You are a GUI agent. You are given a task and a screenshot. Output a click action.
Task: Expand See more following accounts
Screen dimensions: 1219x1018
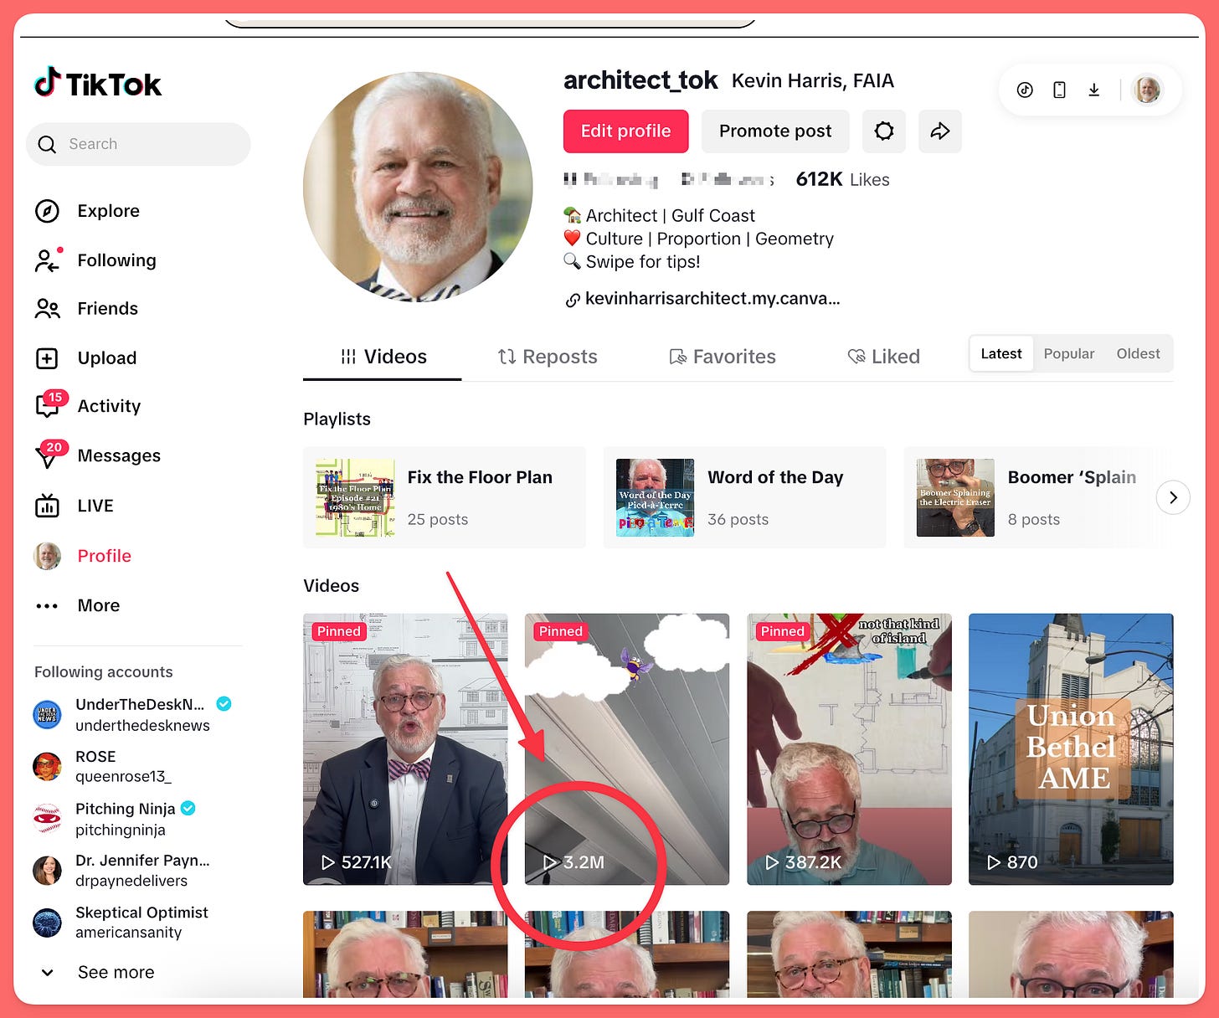(x=98, y=972)
